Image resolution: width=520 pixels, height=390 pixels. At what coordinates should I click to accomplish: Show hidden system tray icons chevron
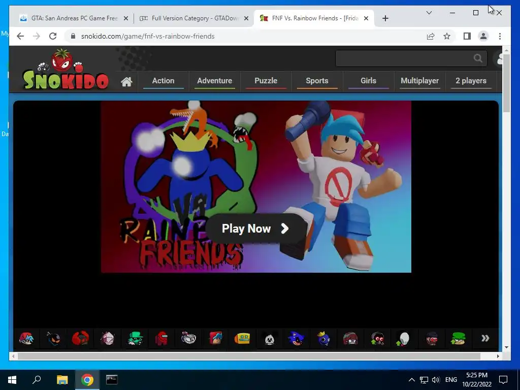coord(411,380)
